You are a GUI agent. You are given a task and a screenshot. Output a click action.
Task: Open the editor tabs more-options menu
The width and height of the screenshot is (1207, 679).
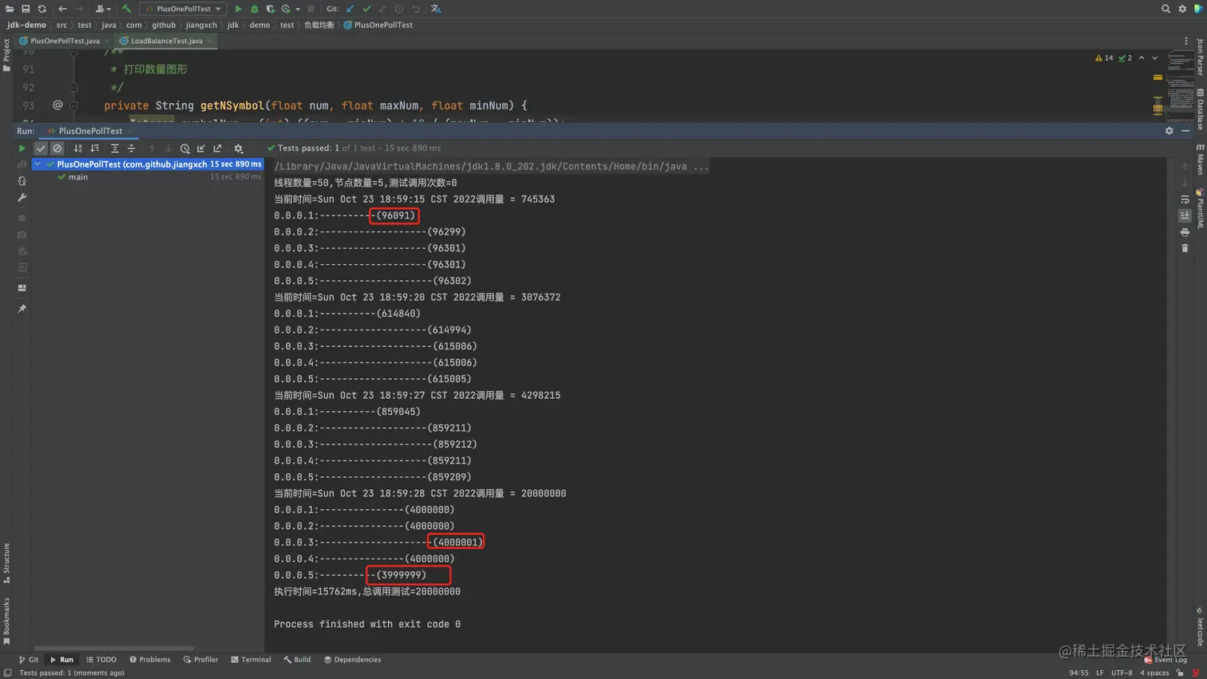pyautogui.click(x=1185, y=41)
